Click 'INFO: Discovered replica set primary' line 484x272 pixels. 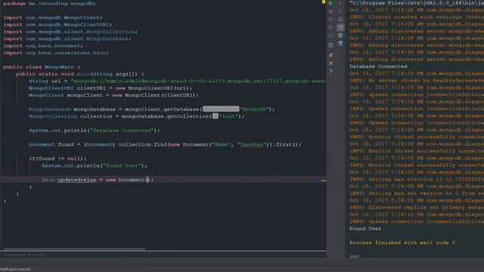(417, 208)
